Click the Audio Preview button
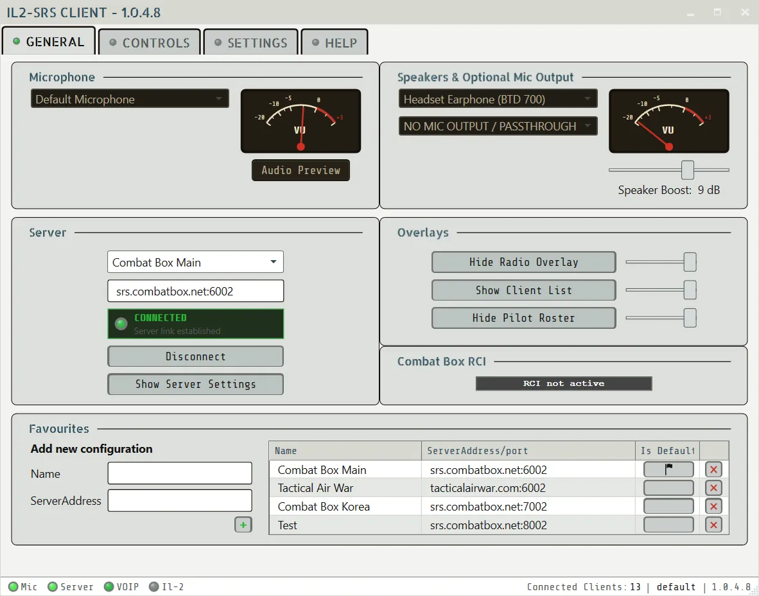The height and width of the screenshot is (596, 759). pyautogui.click(x=301, y=170)
